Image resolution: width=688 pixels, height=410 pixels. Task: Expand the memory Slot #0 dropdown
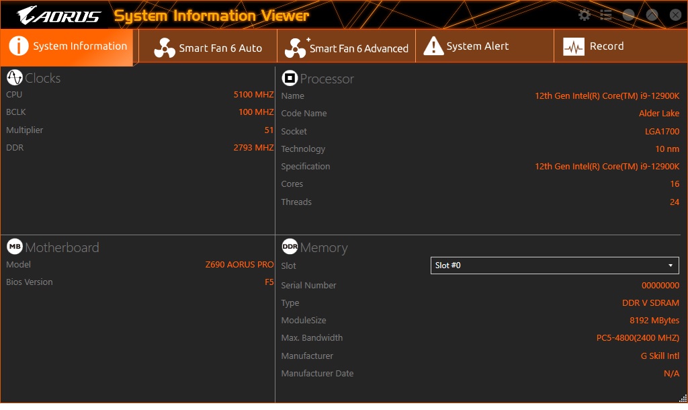pos(554,265)
